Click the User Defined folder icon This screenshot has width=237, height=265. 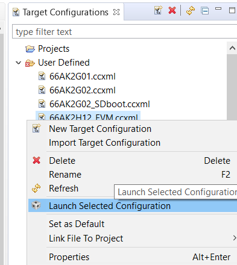click(30, 63)
